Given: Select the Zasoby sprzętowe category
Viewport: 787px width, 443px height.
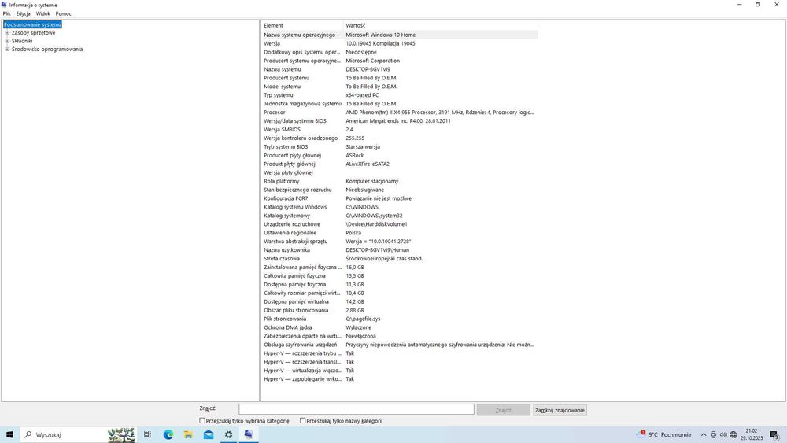Looking at the screenshot, I should pyautogui.click(x=34, y=32).
